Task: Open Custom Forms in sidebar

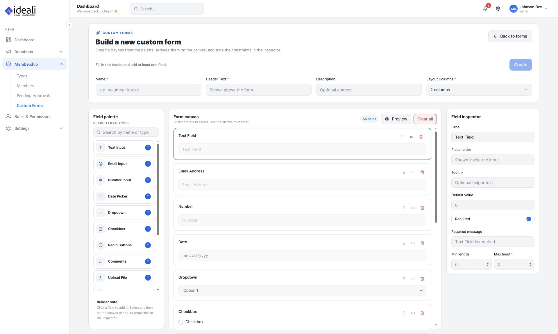Action: [30, 105]
